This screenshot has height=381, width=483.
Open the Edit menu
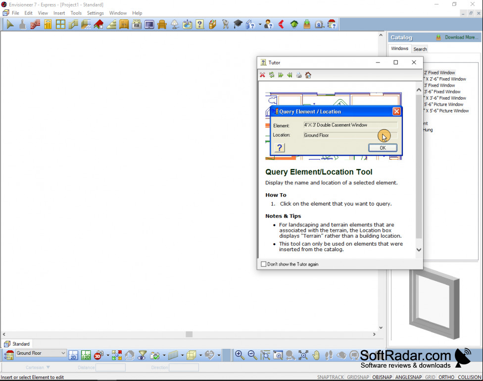coord(28,13)
